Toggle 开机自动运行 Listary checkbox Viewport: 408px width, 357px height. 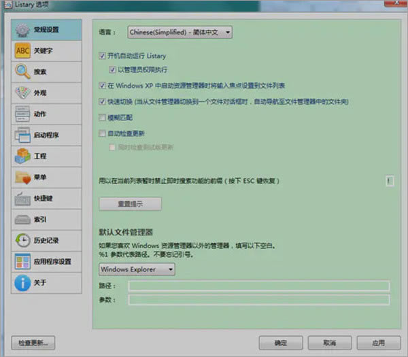pos(102,56)
